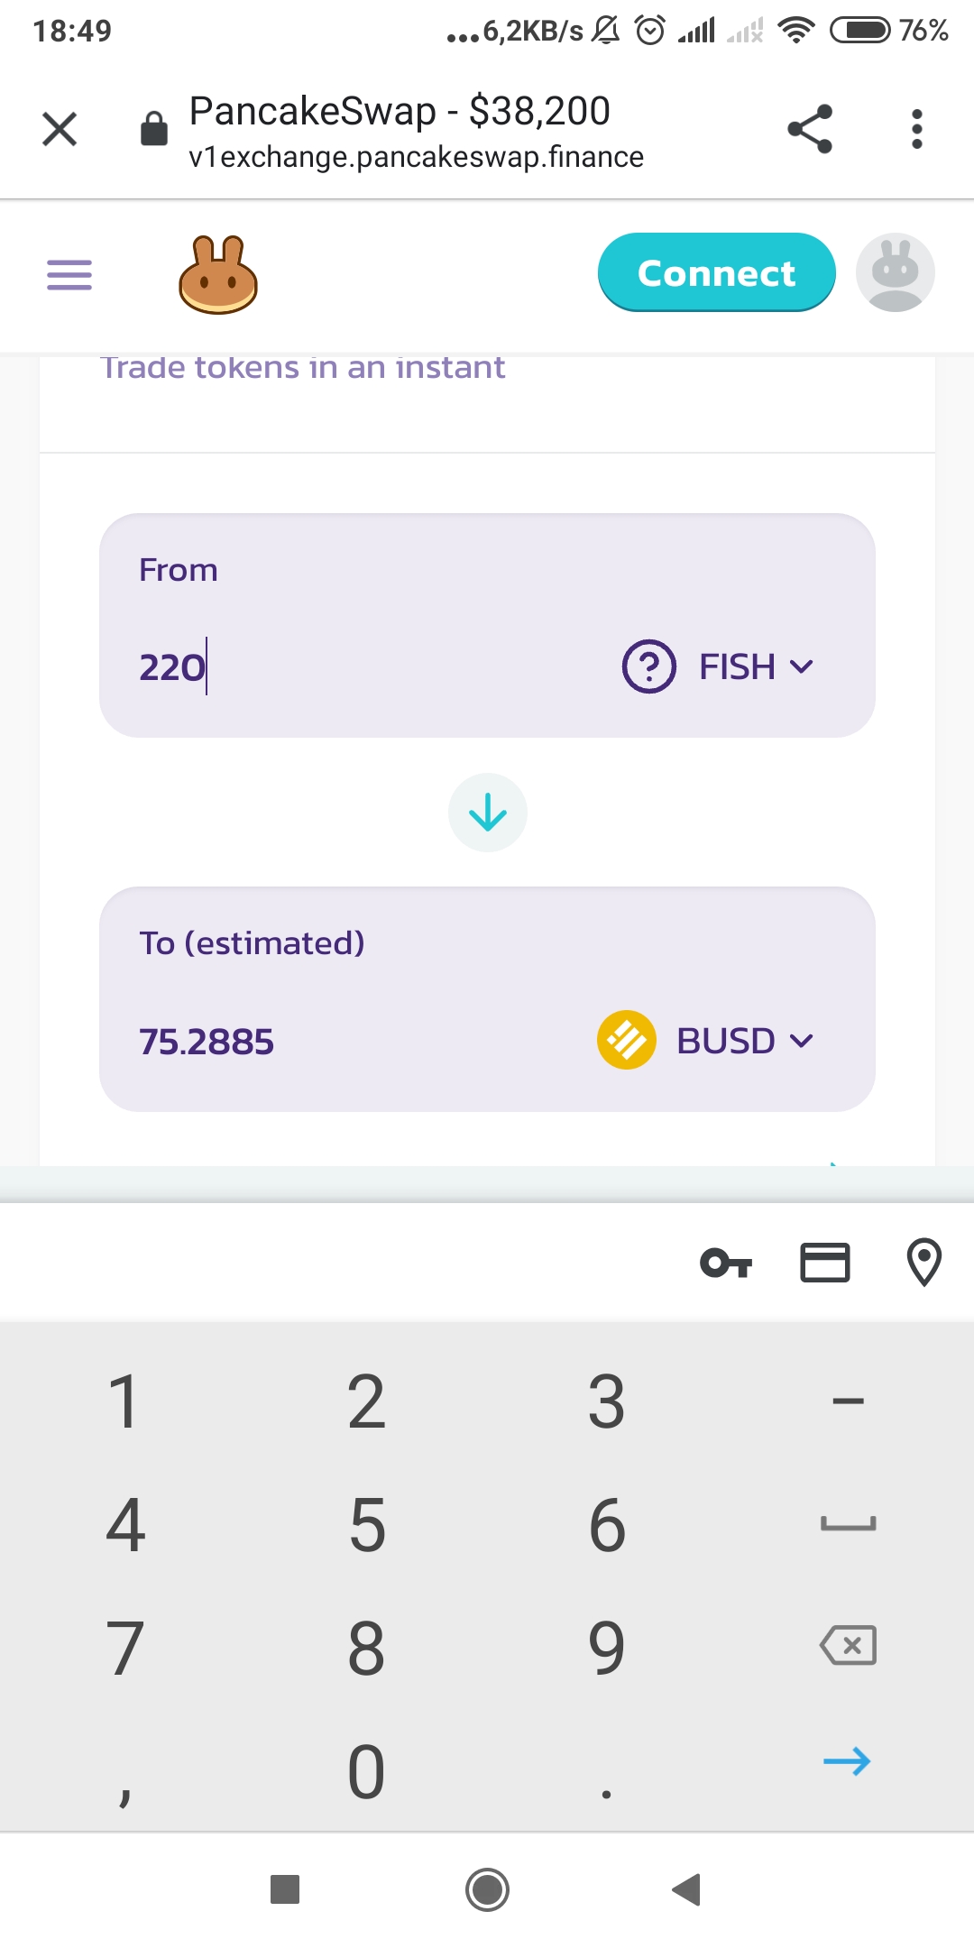Viewport: 974px width, 1948px height.
Task: Open saved passwords key icon
Action: coord(726,1263)
